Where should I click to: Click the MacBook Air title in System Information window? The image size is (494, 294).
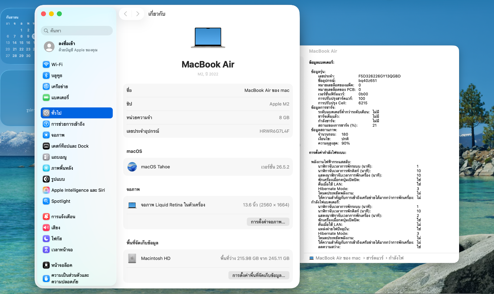pos(323,51)
